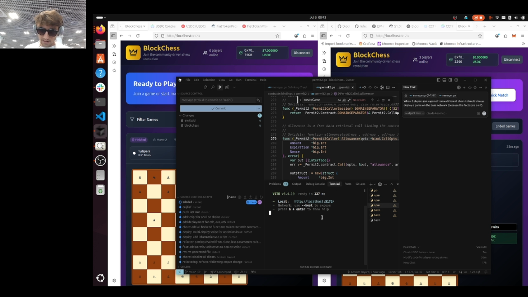Open File menu in Cursor

[x=188, y=80]
